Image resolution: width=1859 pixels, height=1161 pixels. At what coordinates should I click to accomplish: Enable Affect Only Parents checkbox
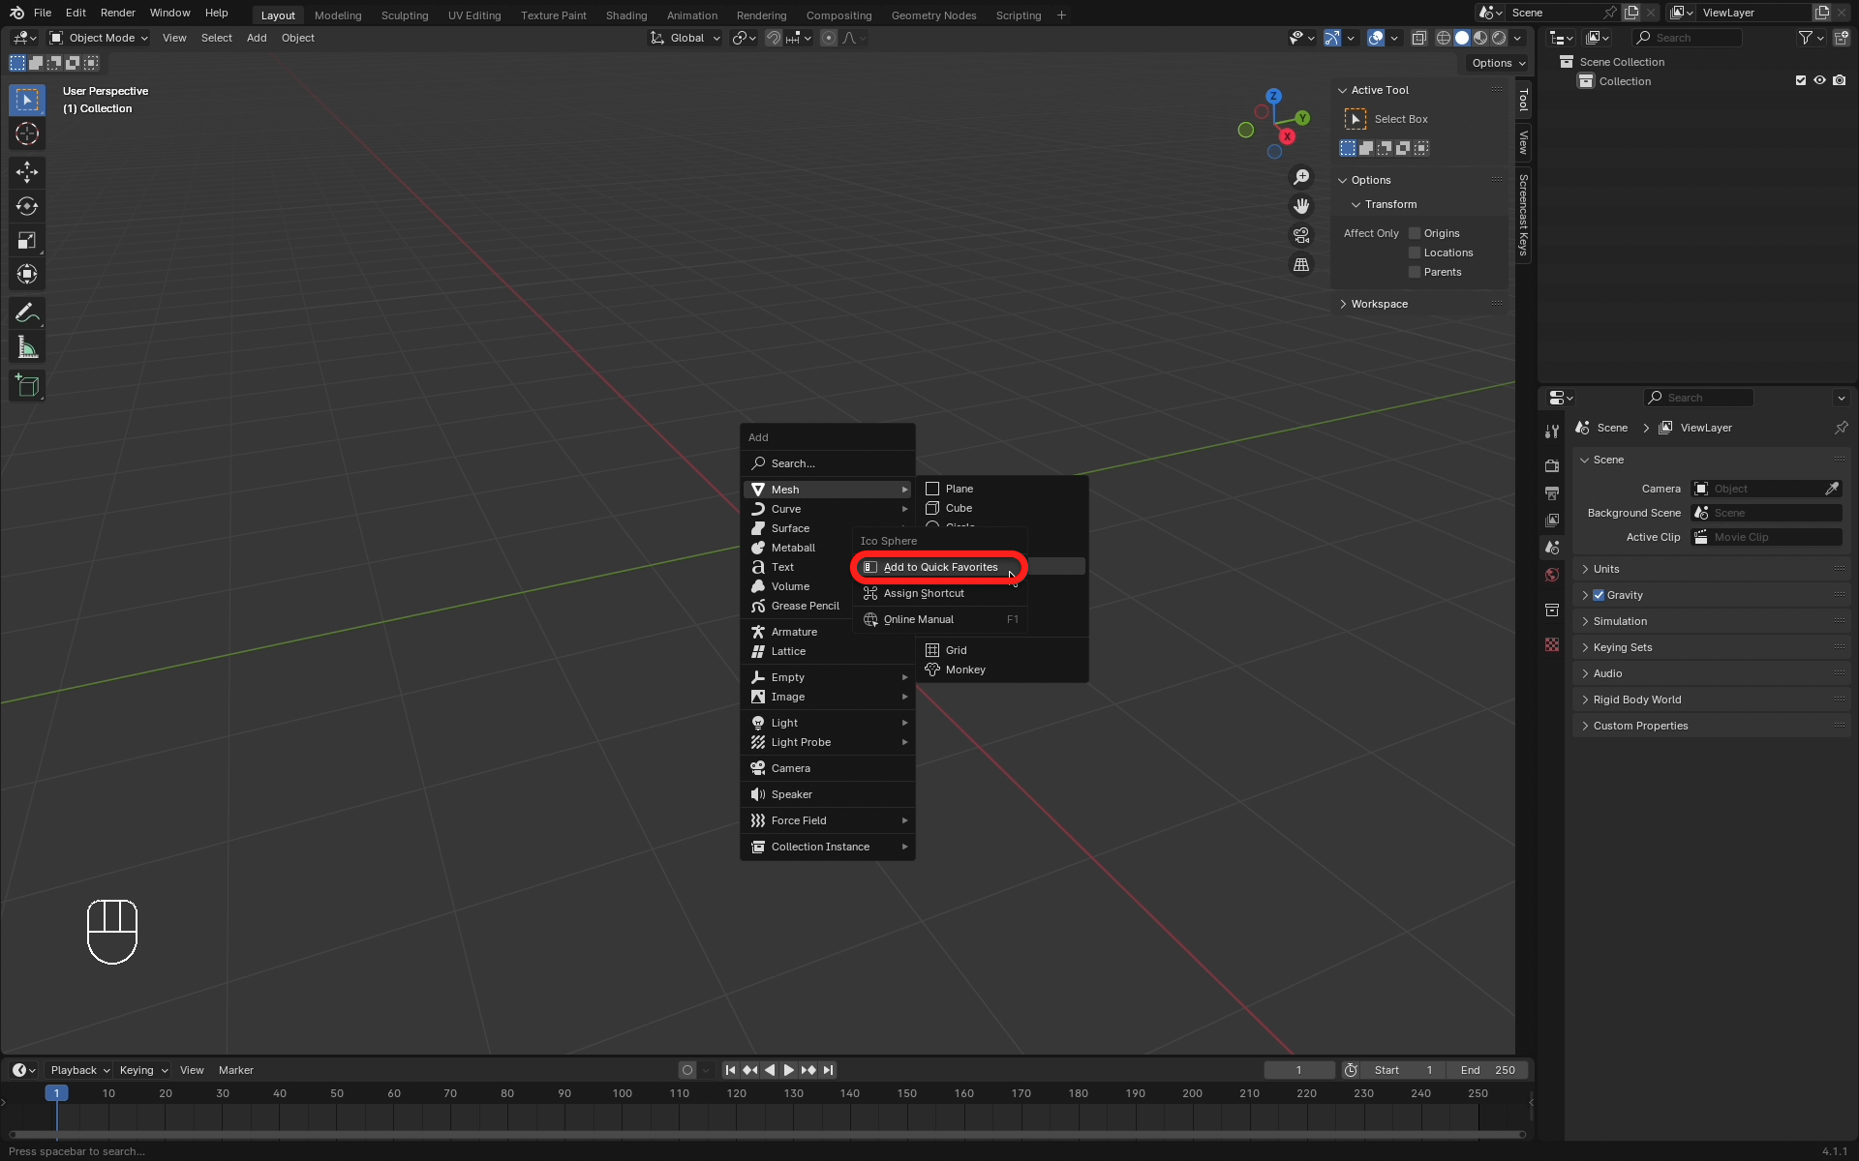[1415, 272]
